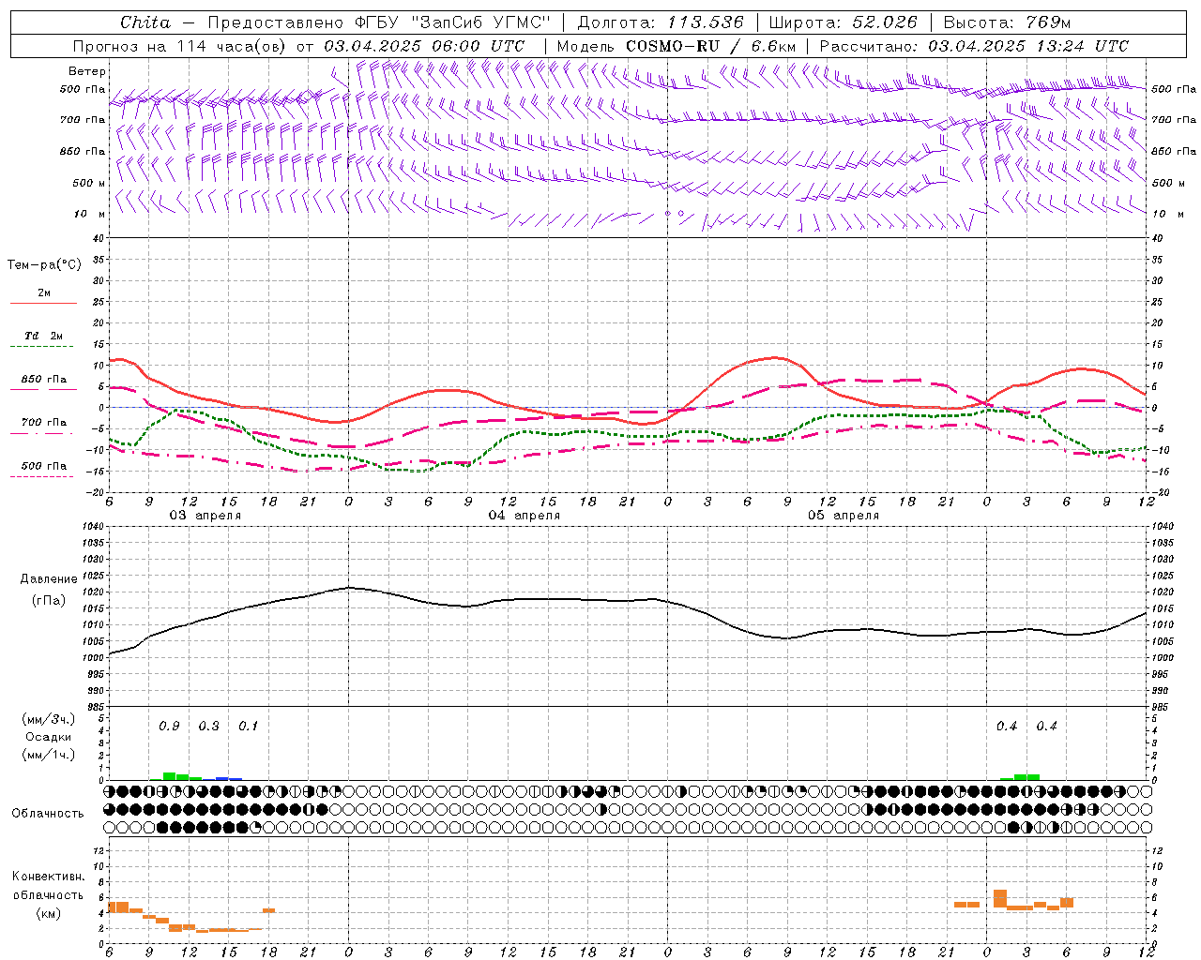Click the "Модель" label in header
Viewport: 1201px width, 960px height.
[586, 46]
